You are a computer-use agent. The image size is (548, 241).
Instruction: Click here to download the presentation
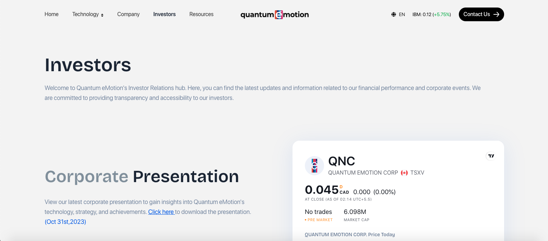tap(161, 212)
